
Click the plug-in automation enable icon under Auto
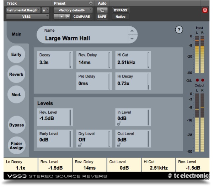(x=102, y=10)
